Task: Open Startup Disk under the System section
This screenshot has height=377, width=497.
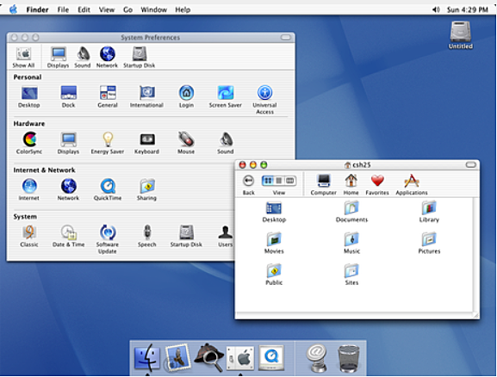Action: 186,236
